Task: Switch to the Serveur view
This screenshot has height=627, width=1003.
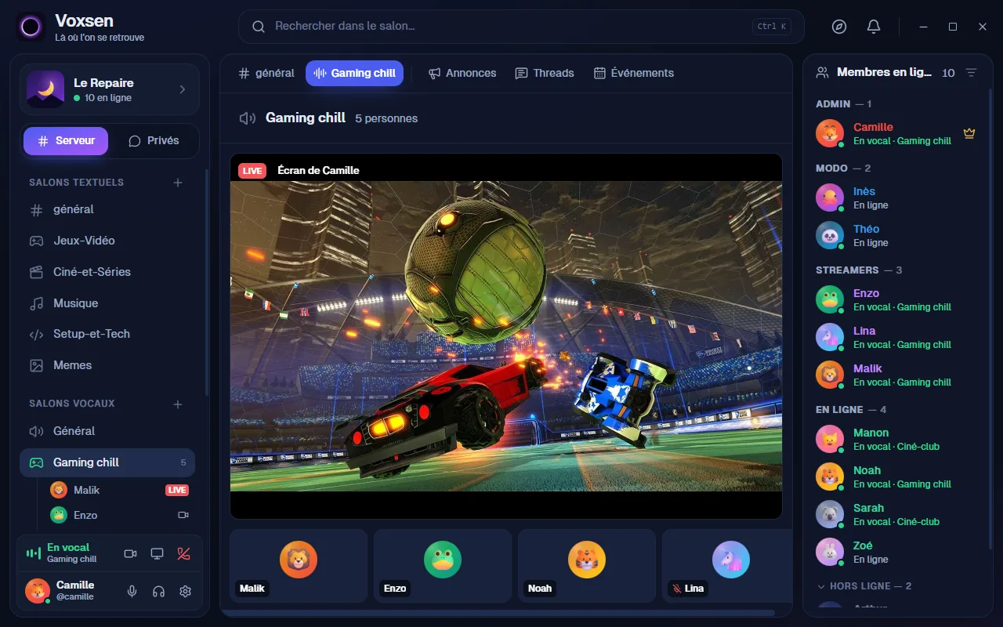Action: click(66, 141)
